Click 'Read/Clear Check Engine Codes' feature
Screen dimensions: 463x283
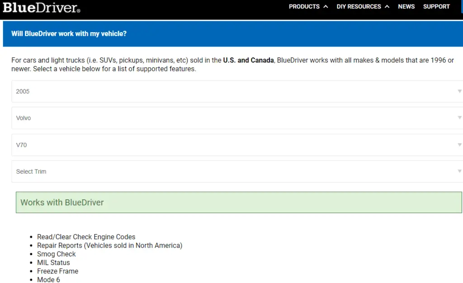(x=86, y=237)
